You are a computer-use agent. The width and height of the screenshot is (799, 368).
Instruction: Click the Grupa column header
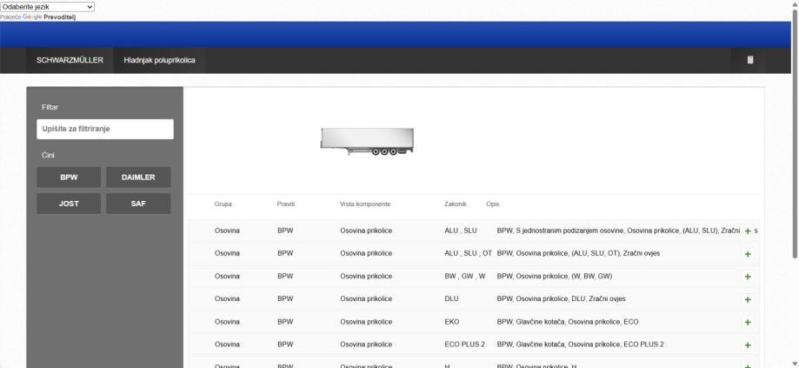coord(223,204)
